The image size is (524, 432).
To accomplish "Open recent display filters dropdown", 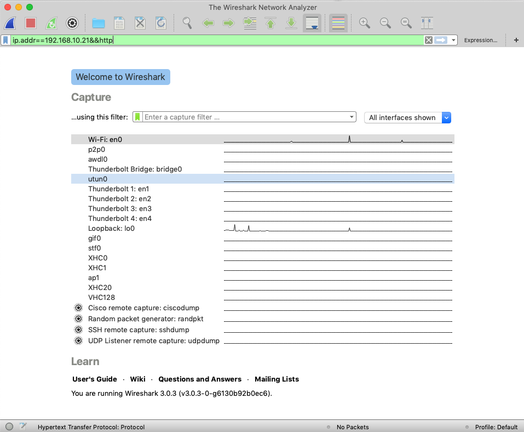I will [453, 40].
